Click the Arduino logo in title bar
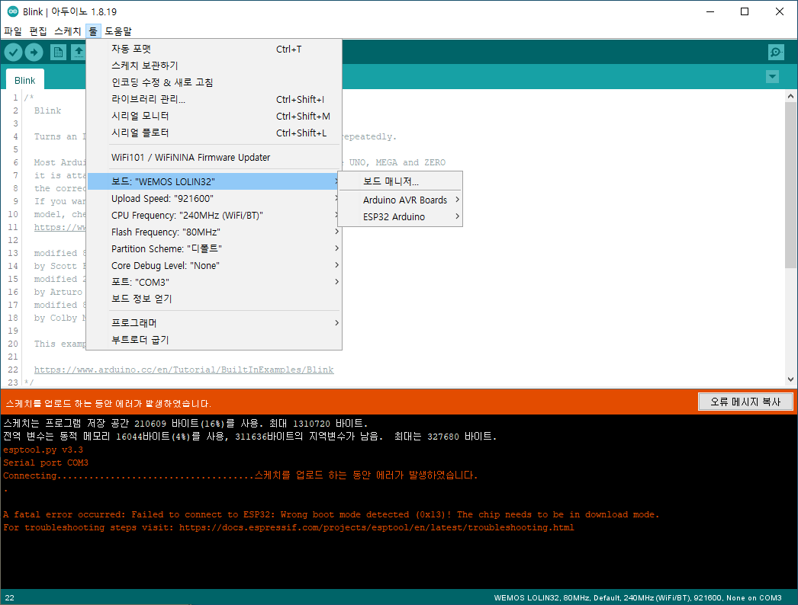This screenshot has height=605, width=798. pos(13,11)
